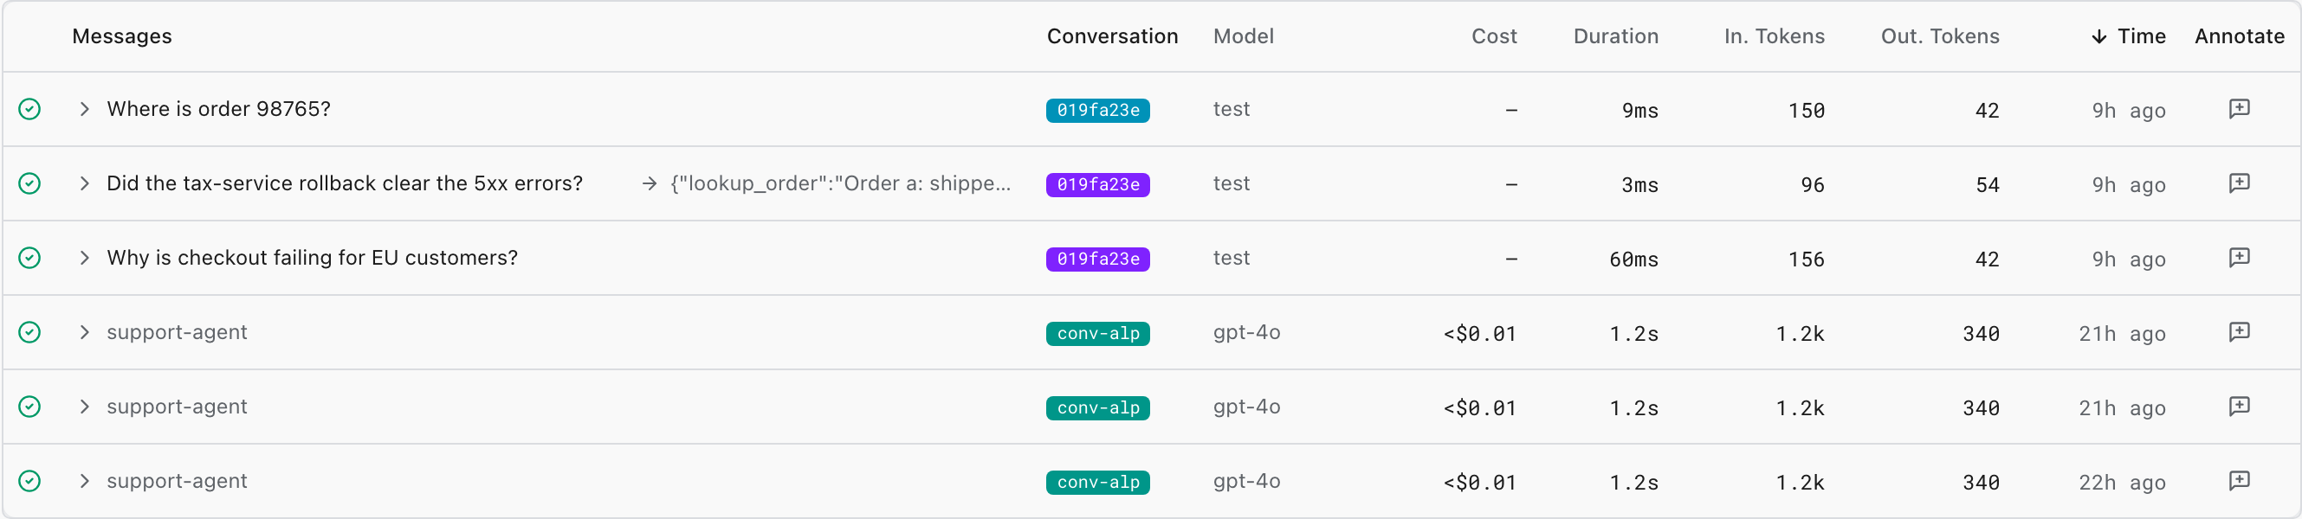
Task: Click annotate icon for tax-service rollback row
Action: (2239, 183)
